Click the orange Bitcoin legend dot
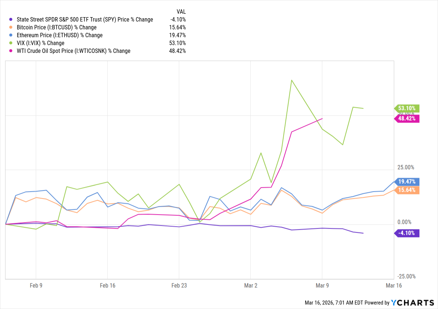This screenshot has width=438, height=309. (11, 27)
